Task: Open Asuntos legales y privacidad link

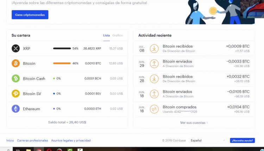Action: tap(71, 140)
